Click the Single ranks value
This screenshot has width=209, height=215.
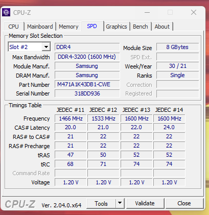pyautogui.click(x=177, y=75)
